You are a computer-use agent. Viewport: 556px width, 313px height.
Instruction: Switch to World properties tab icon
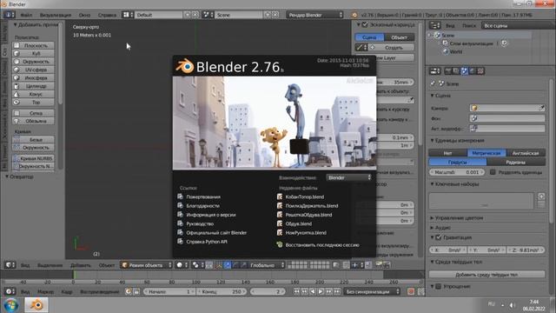473,71
